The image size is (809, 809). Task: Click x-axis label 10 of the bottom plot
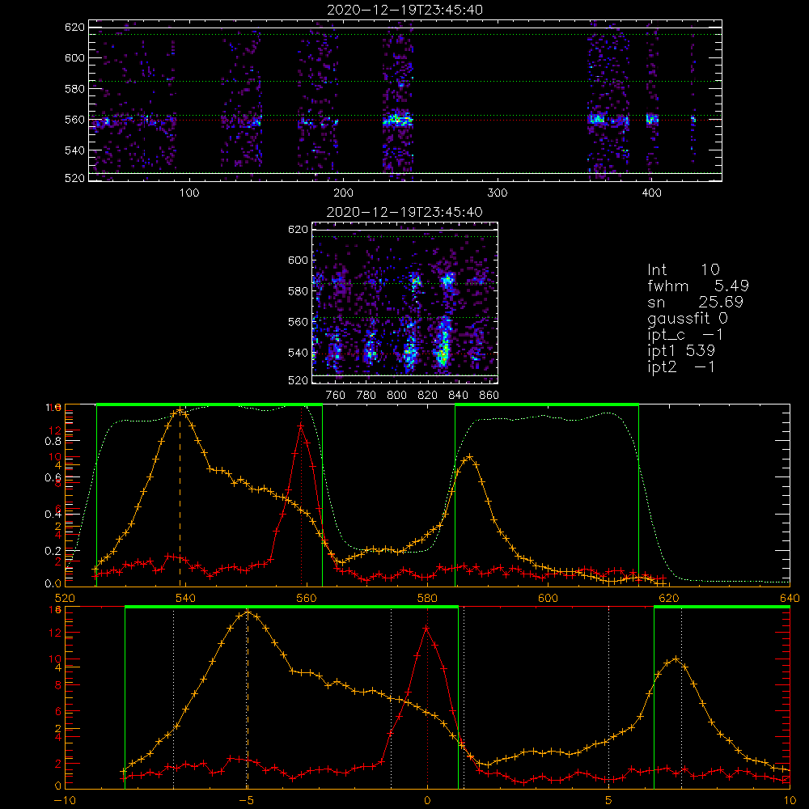point(790,800)
